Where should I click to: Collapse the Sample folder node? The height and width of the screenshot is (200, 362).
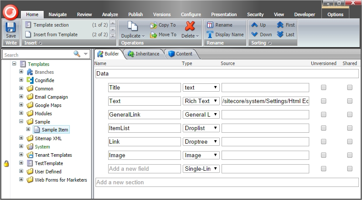point(21,121)
